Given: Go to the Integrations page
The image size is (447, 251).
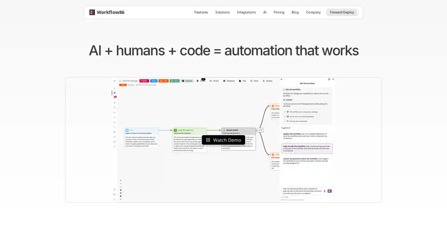Looking at the screenshot, I should click(x=246, y=13).
